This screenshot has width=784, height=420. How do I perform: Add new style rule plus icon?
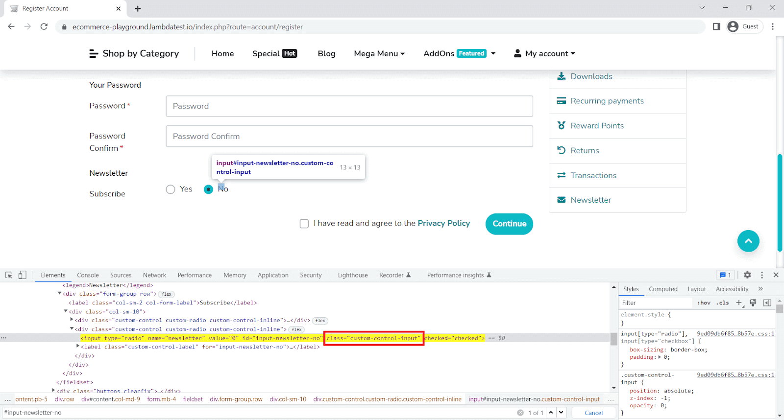pyautogui.click(x=739, y=303)
